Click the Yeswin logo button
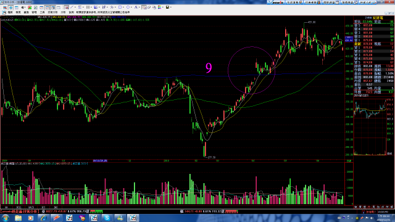 276,2
